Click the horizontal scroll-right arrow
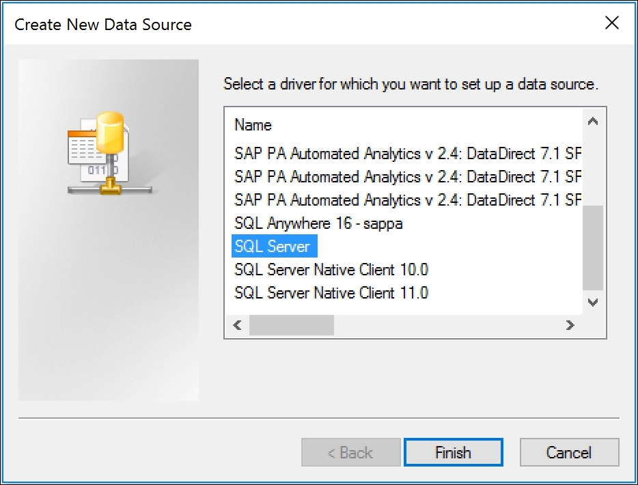This screenshot has height=485, width=638. tap(570, 325)
